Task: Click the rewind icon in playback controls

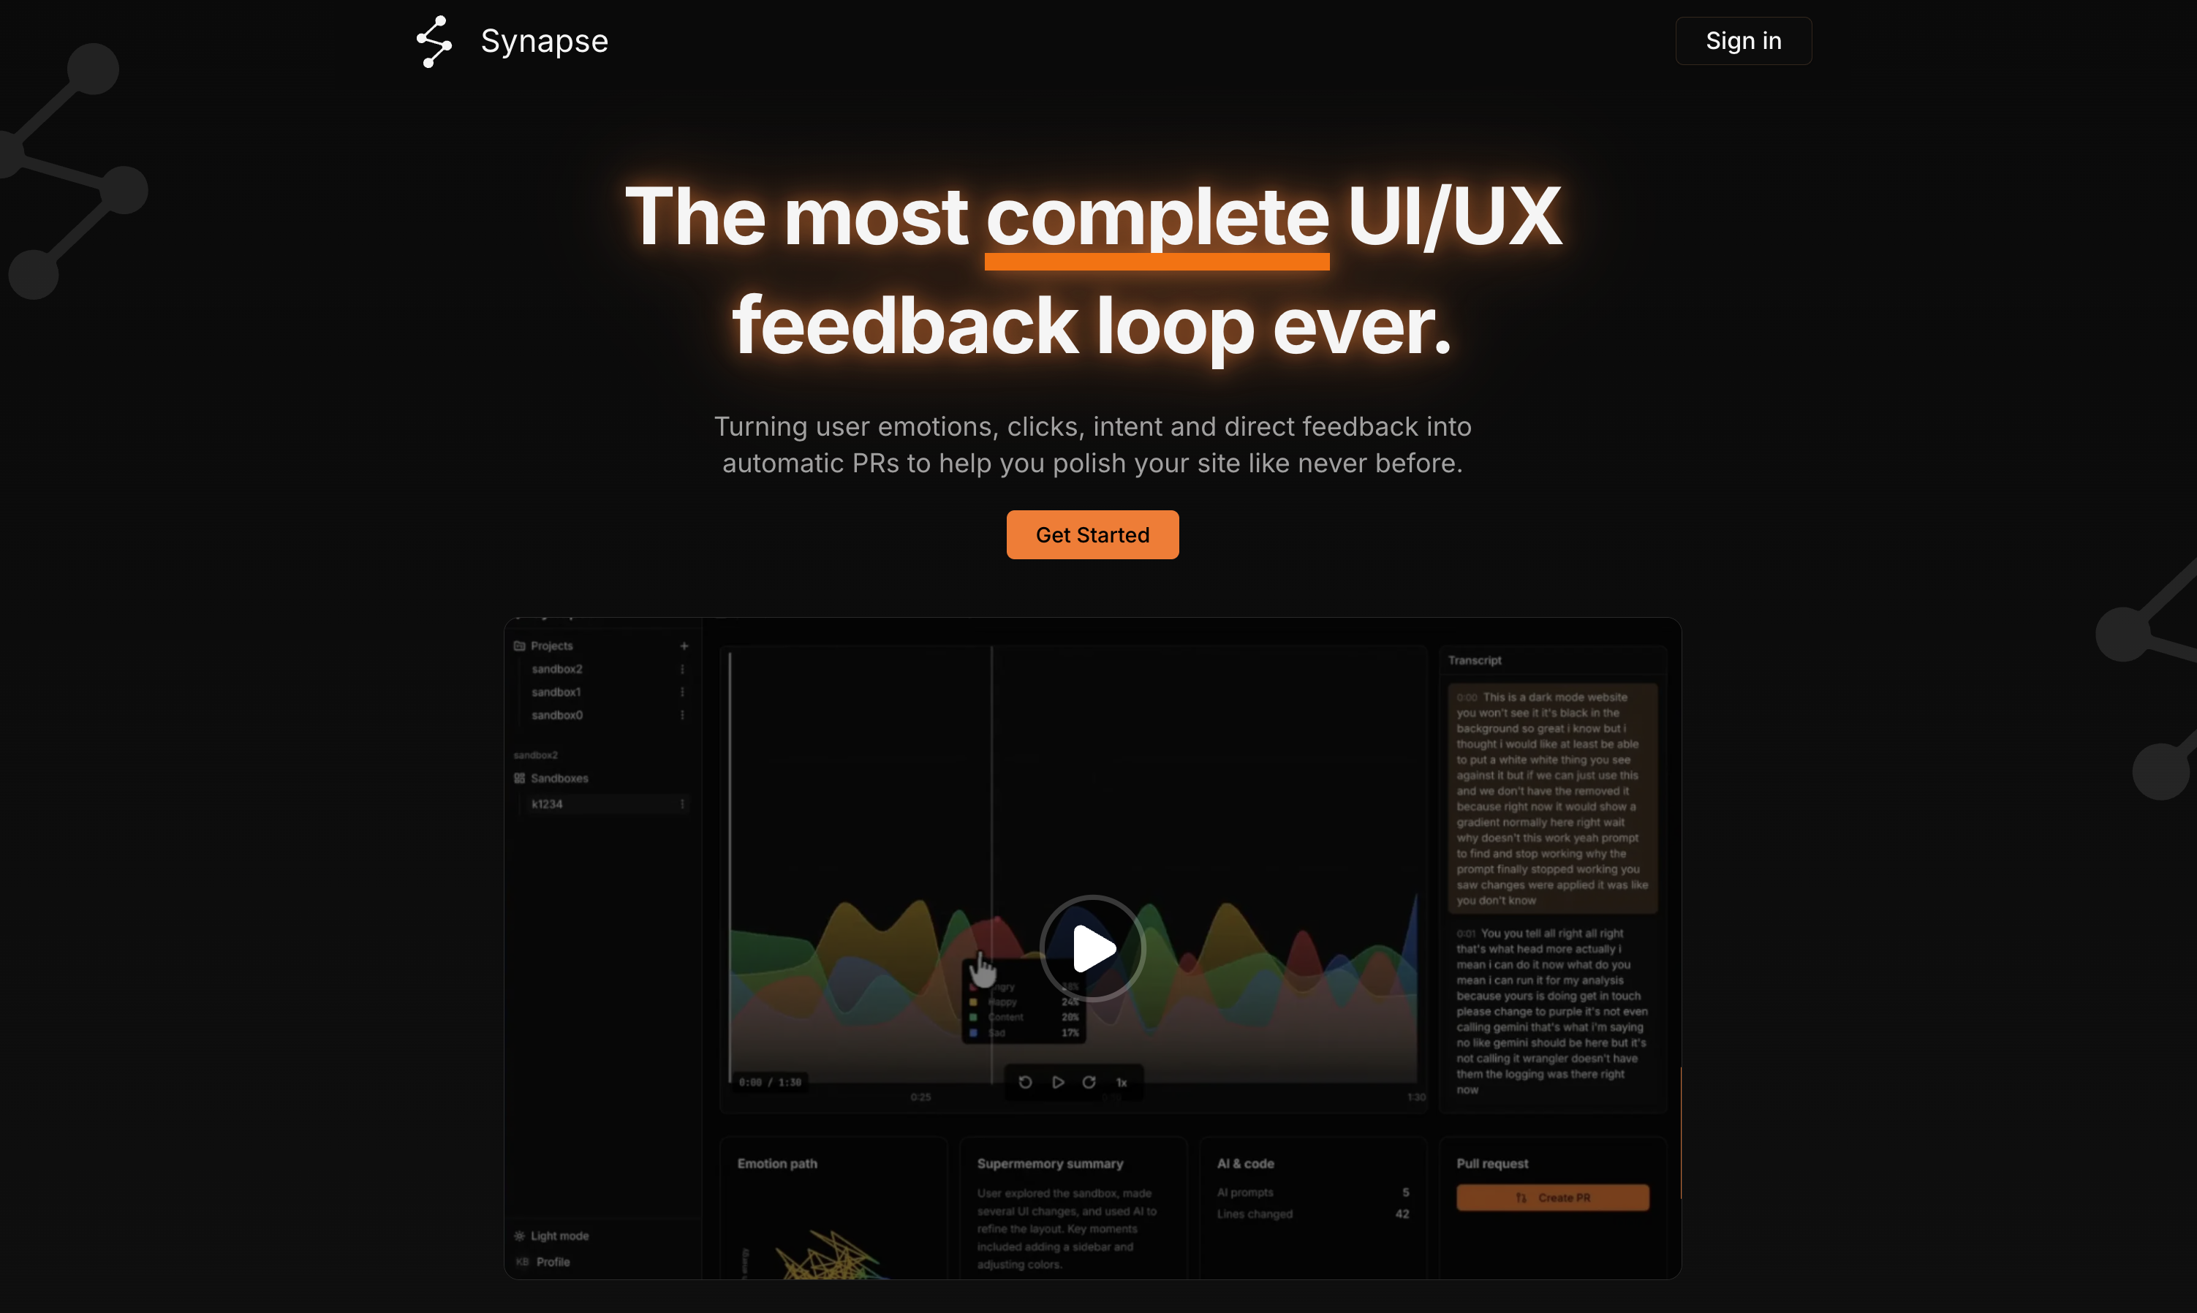Action: coord(1024,1082)
